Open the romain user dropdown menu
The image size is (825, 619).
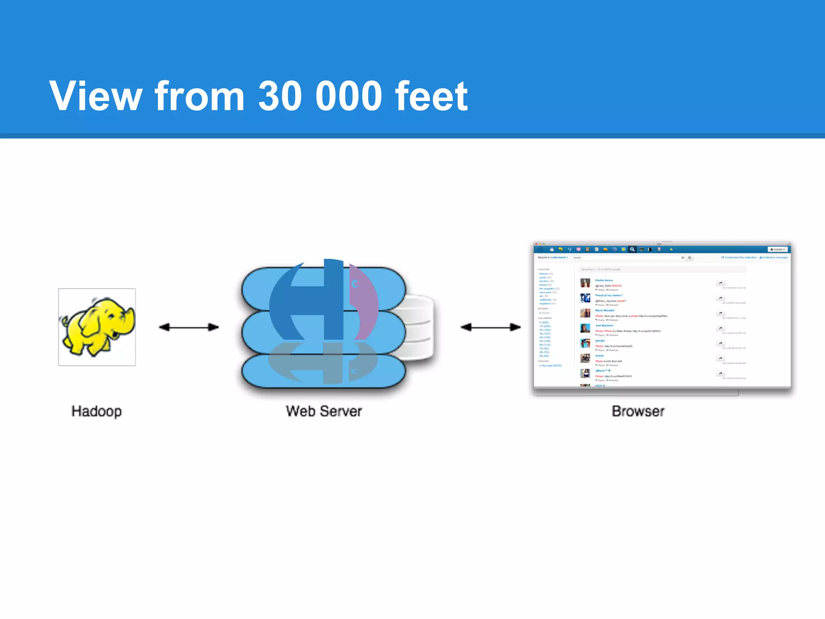(x=777, y=249)
